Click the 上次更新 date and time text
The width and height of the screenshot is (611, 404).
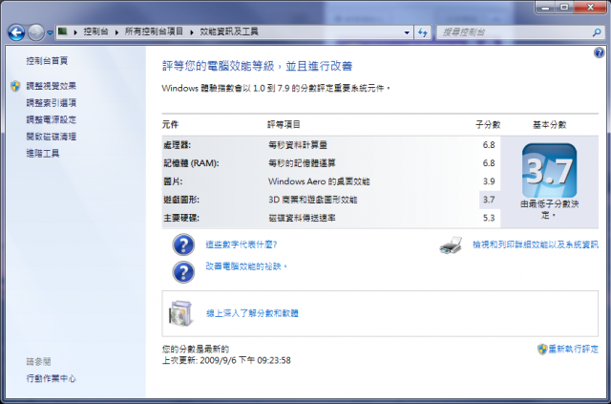click(x=226, y=360)
